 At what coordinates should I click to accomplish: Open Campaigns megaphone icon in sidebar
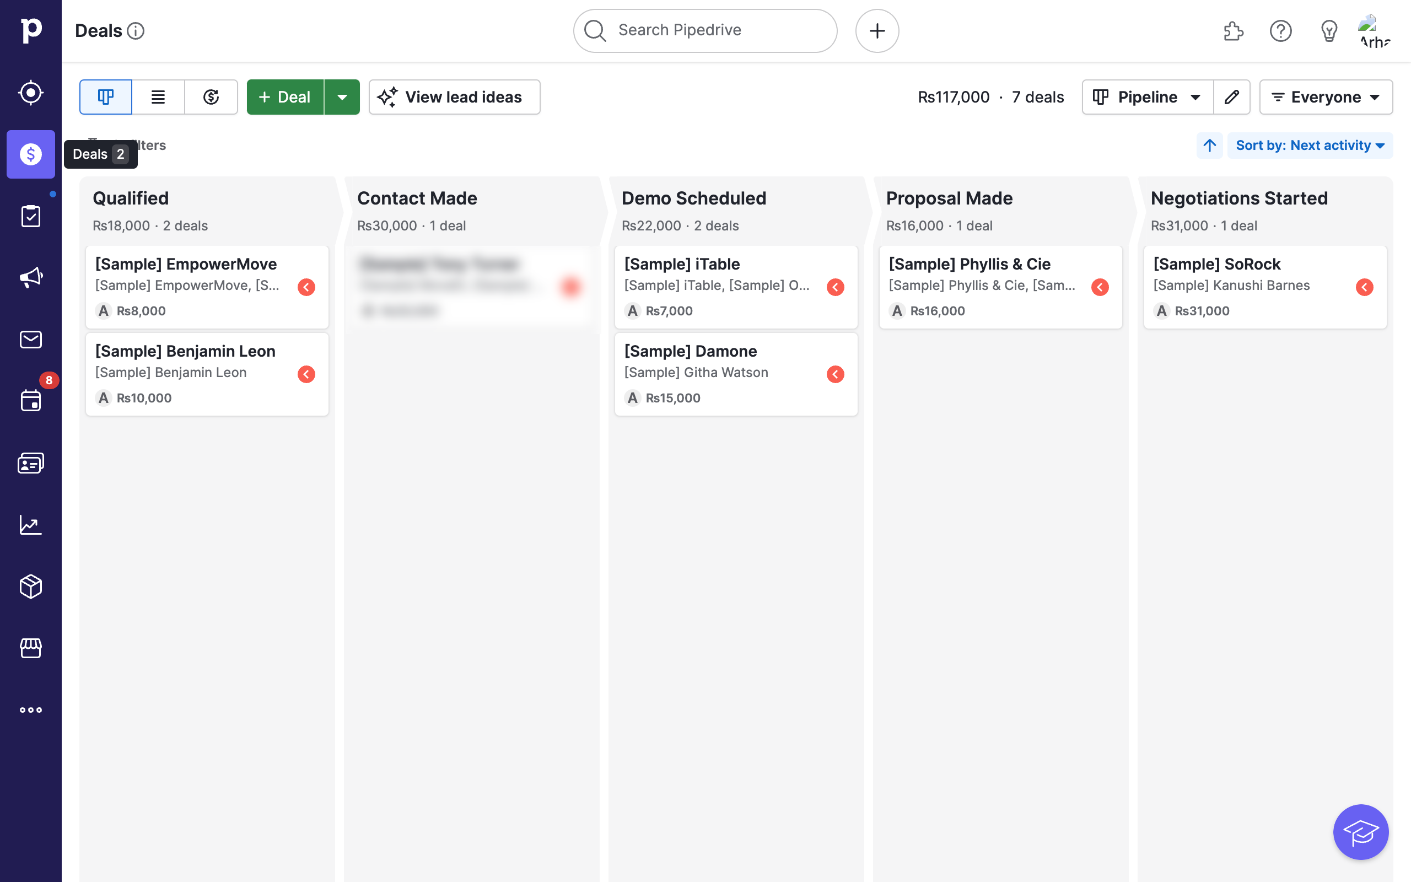pos(30,277)
